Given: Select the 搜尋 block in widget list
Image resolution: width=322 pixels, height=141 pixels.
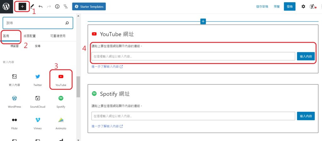Looking at the screenshot, I should [x=38, y=46].
